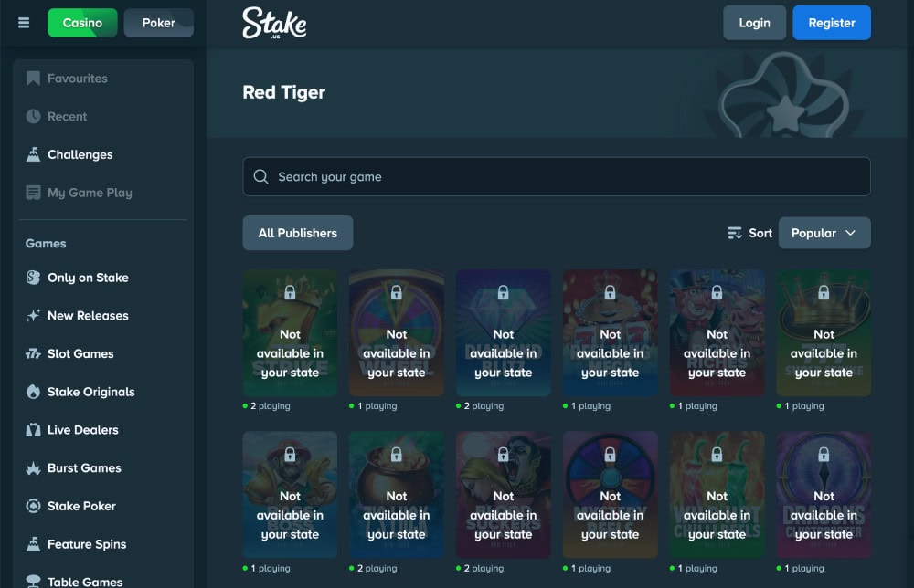Select the Challenges icon in sidebar
Image resolution: width=914 pixels, height=588 pixels.
[x=33, y=154]
